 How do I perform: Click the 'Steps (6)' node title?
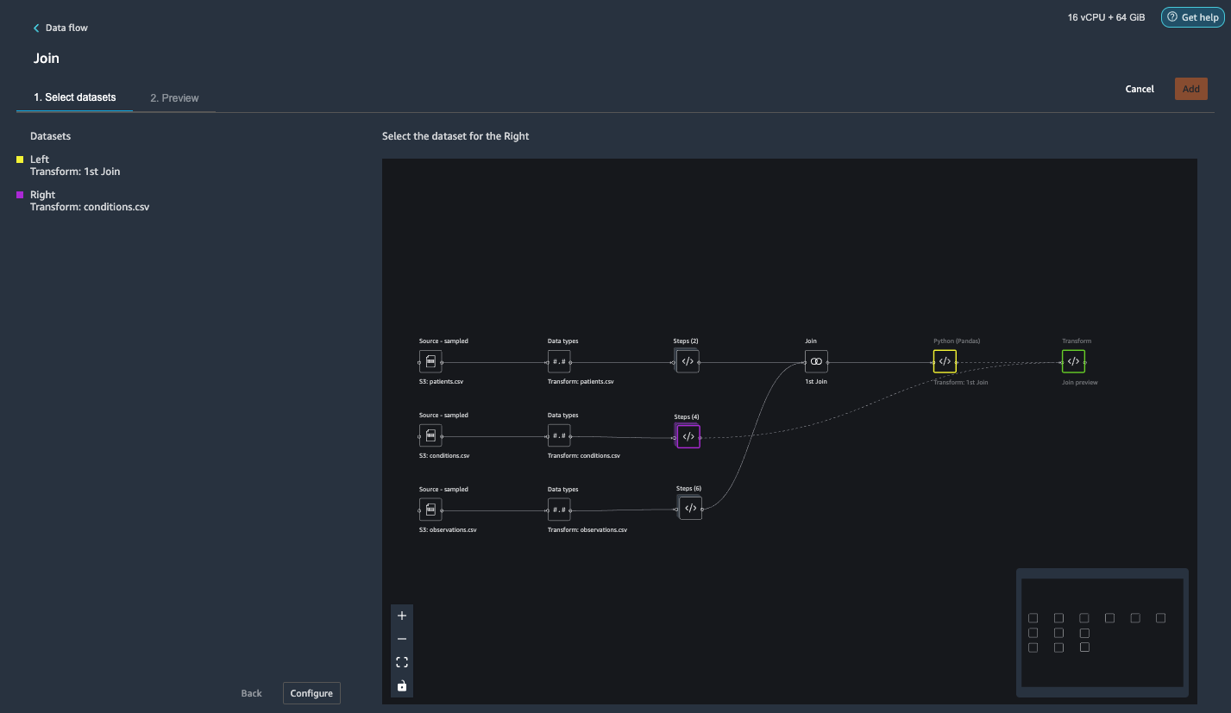(x=688, y=489)
